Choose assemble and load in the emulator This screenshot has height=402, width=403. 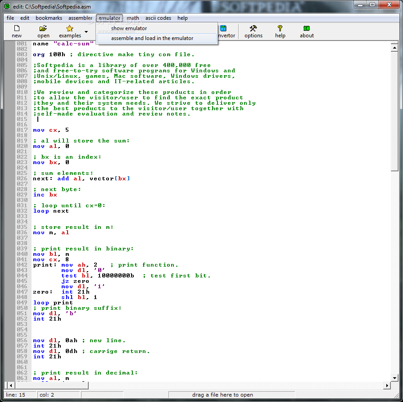pyautogui.click(x=157, y=38)
